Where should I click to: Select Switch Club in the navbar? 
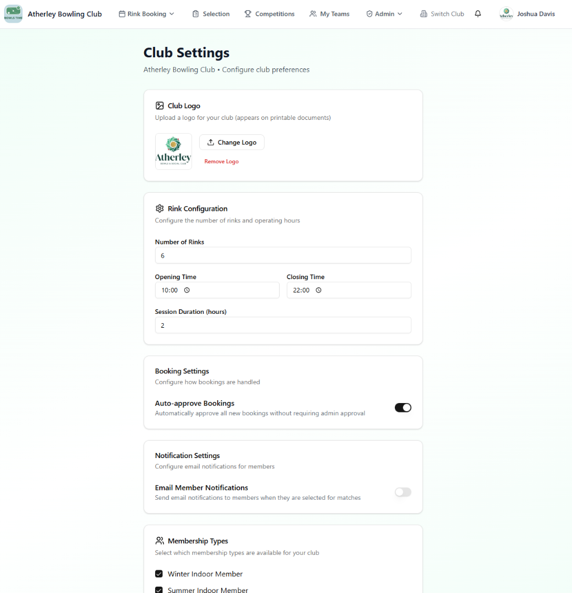click(x=442, y=14)
